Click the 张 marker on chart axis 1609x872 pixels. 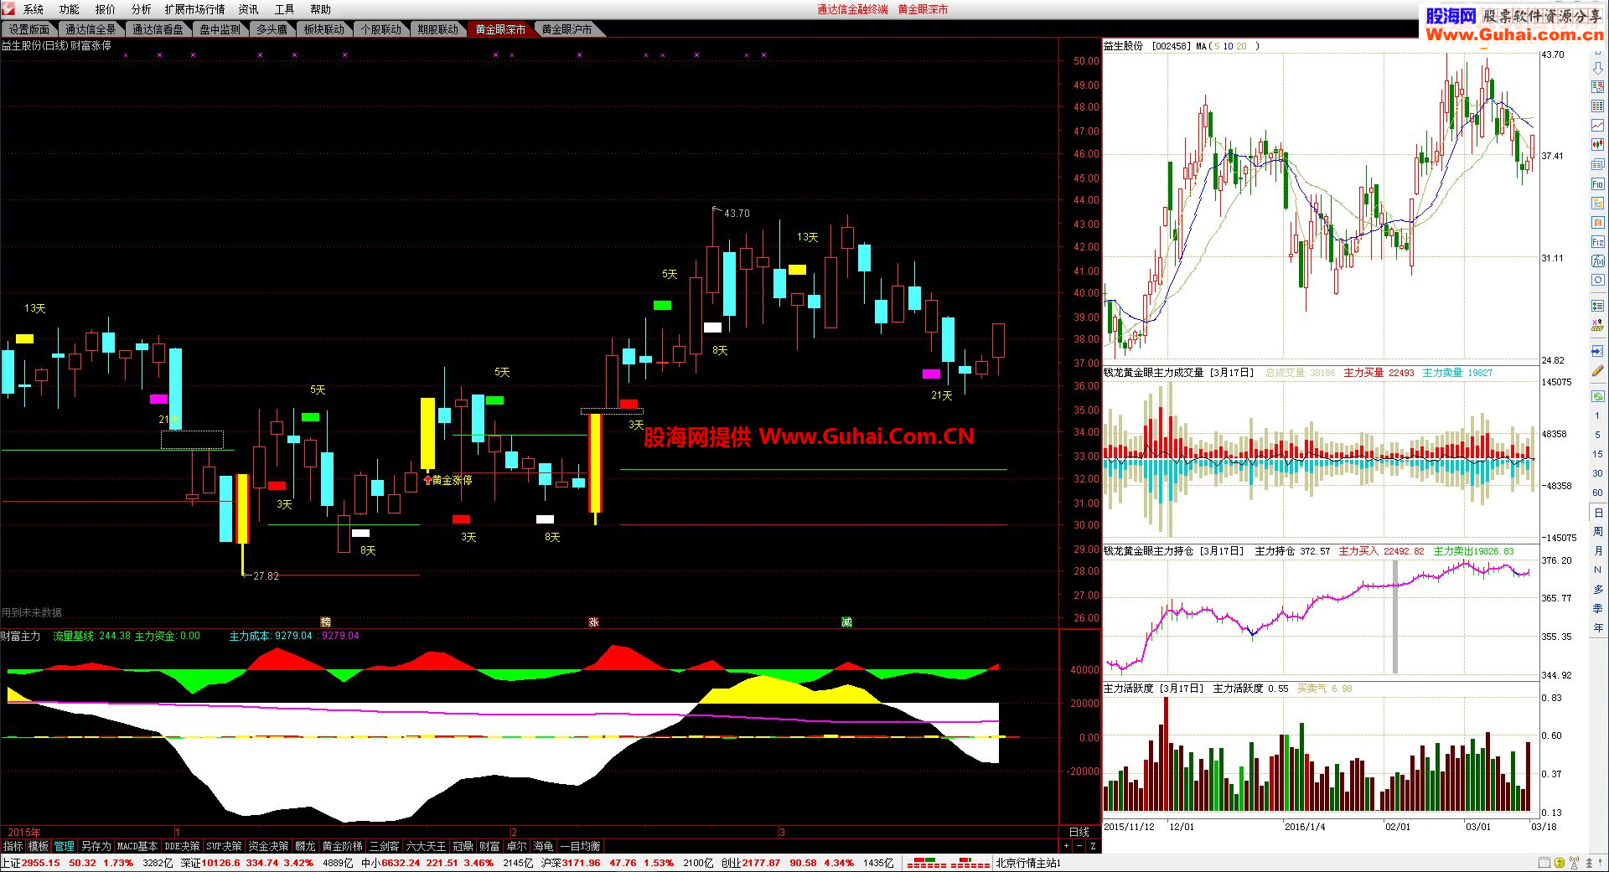point(593,622)
